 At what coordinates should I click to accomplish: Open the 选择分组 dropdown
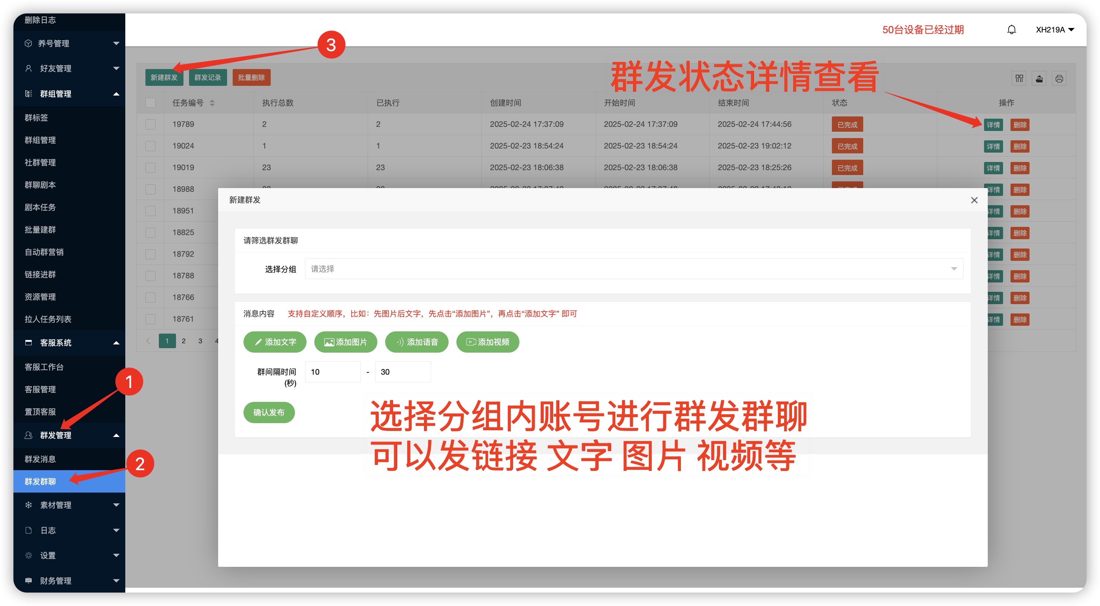(634, 269)
